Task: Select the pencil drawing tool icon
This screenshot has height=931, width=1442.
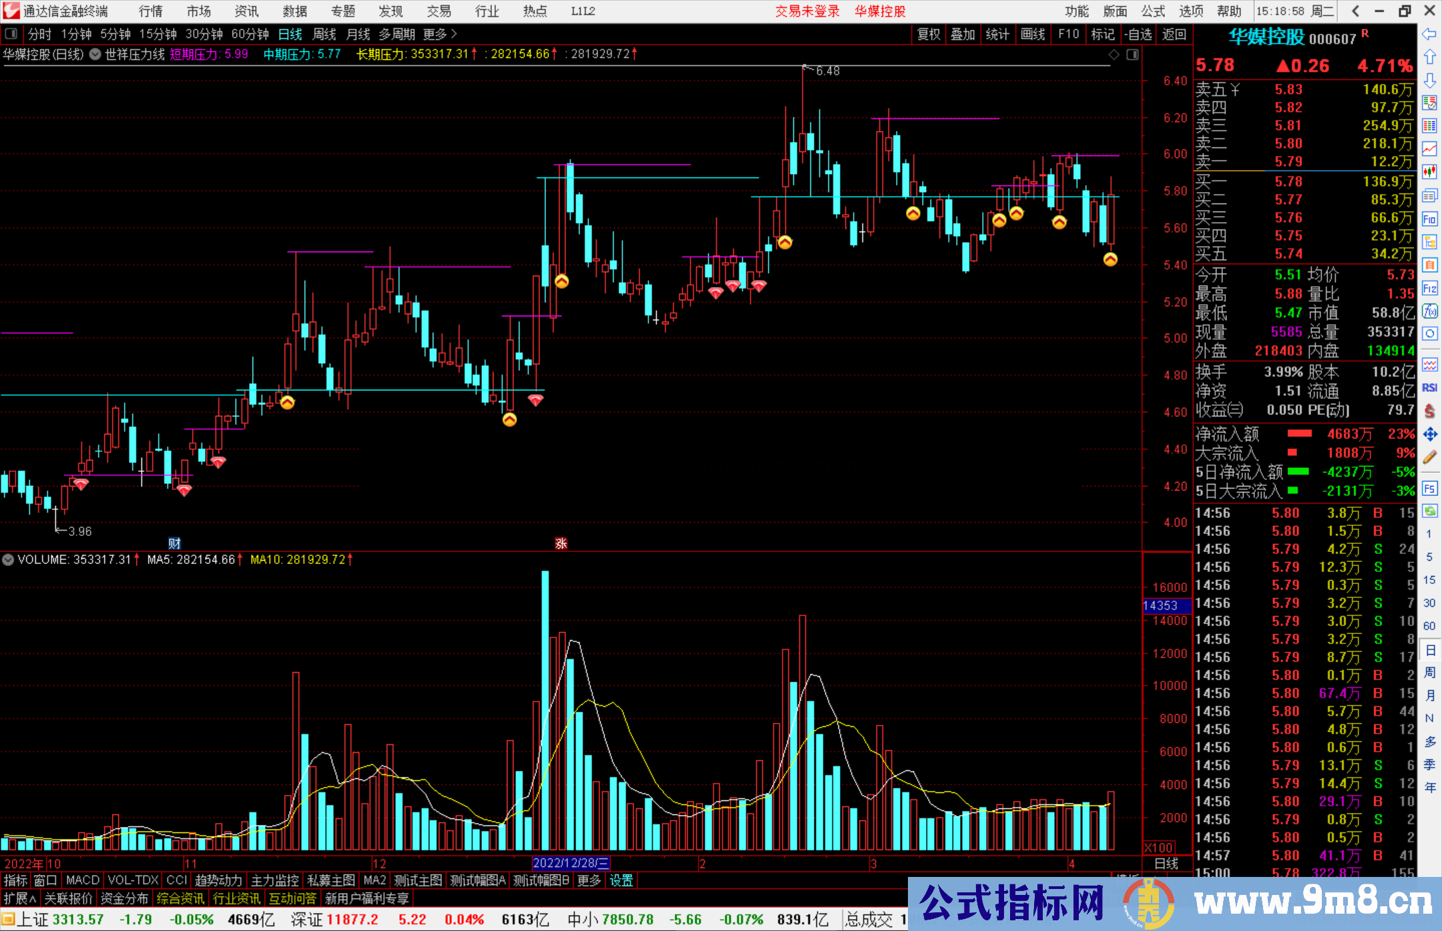Action: point(1429,458)
